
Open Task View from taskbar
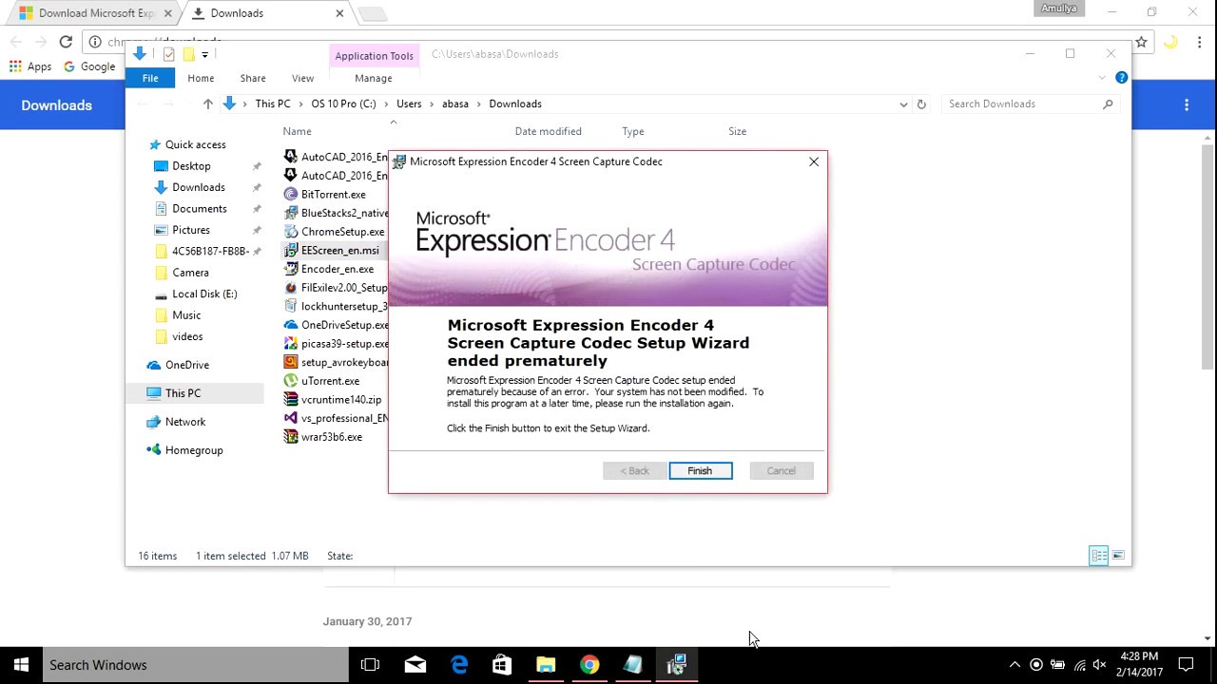(x=371, y=665)
